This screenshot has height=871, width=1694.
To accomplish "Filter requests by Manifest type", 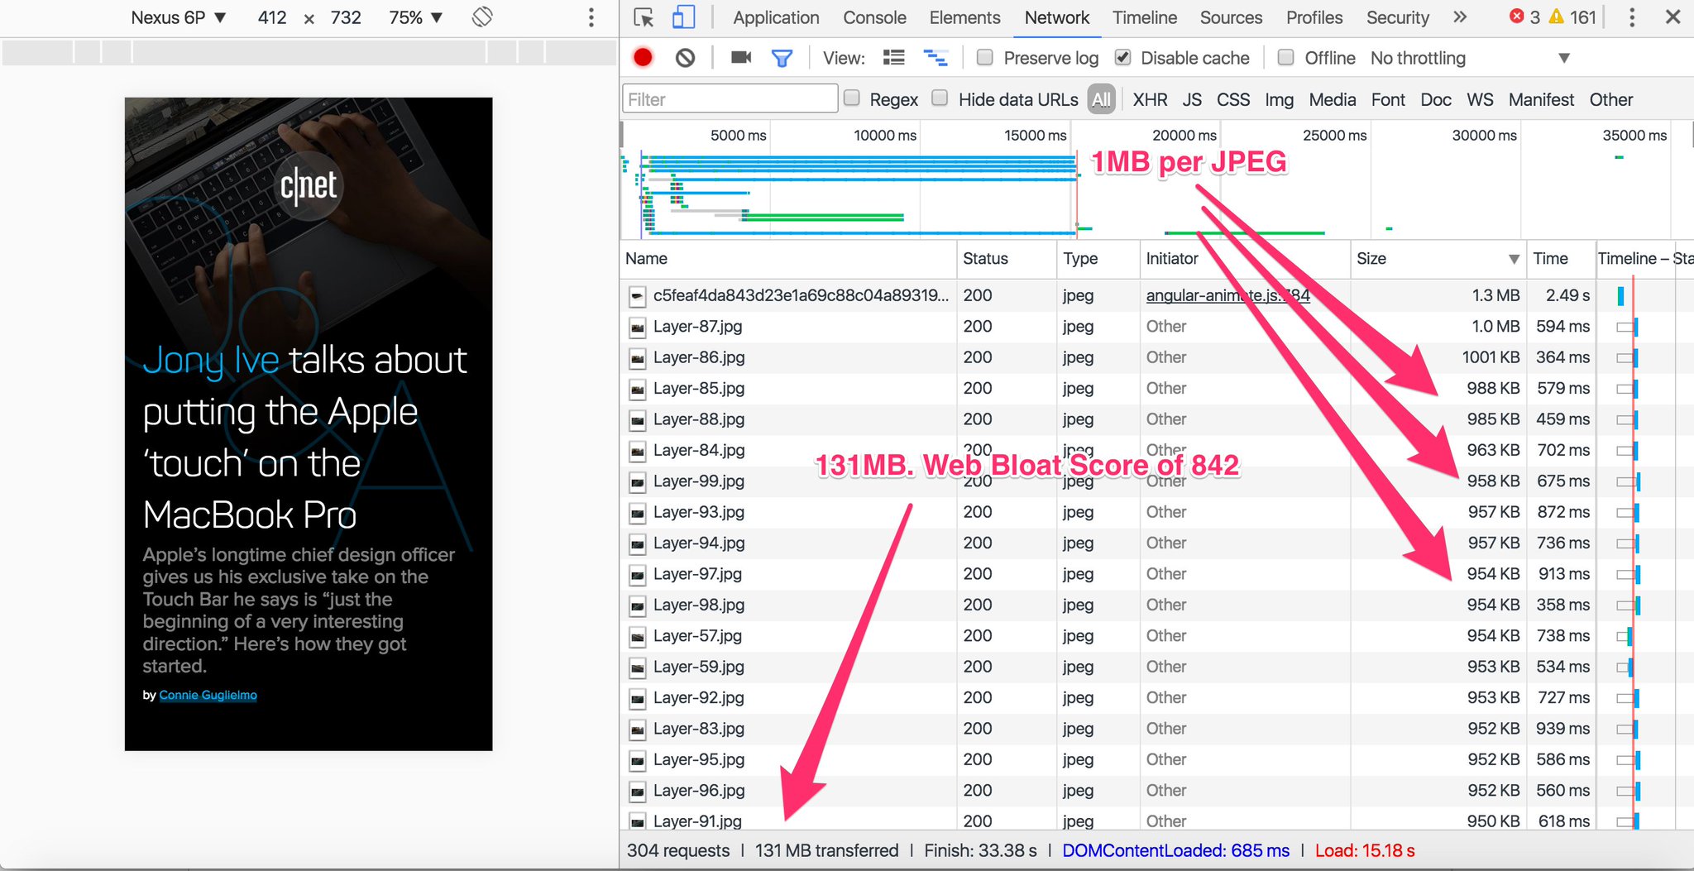I will pyautogui.click(x=1541, y=99).
